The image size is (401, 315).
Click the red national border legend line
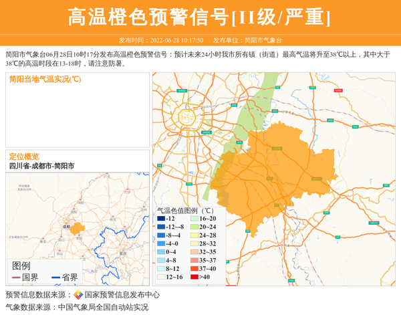point(16,278)
